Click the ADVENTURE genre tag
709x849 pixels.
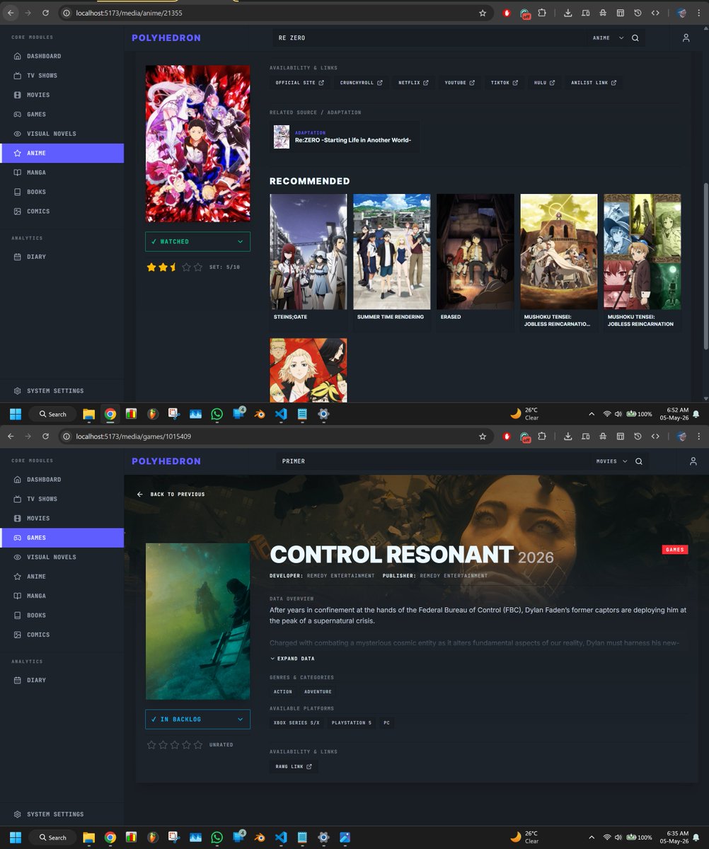pyautogui.click(x=318, y=692)
